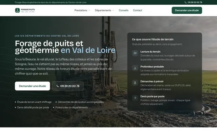Open the Contact page

[x=137, y=11]
